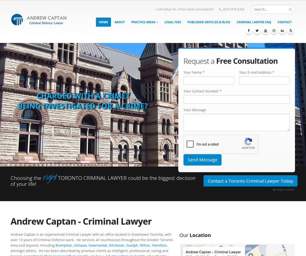The image size is (306, 256).
Task: Open the Brampton link
Action: tap(64, 245)
